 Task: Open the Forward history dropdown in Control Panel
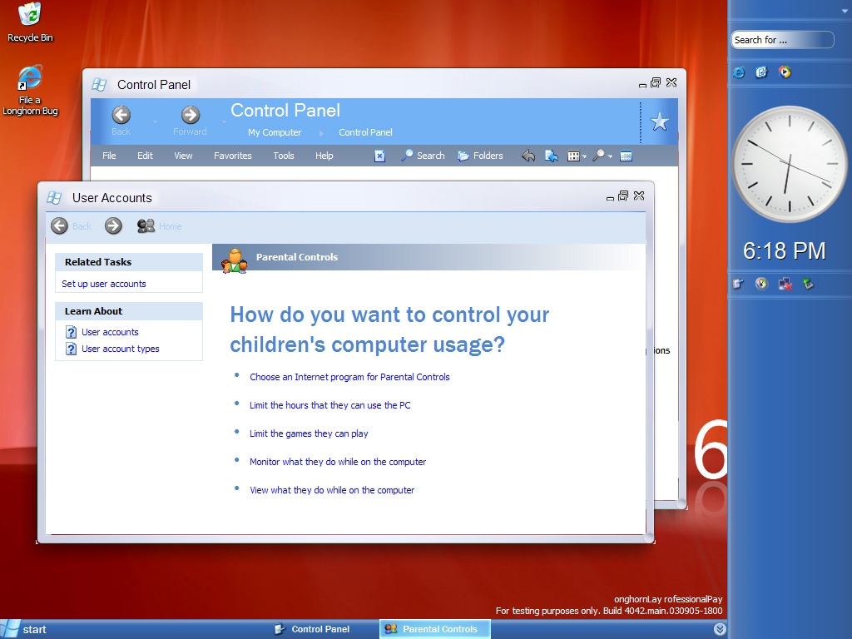point(224,121)
